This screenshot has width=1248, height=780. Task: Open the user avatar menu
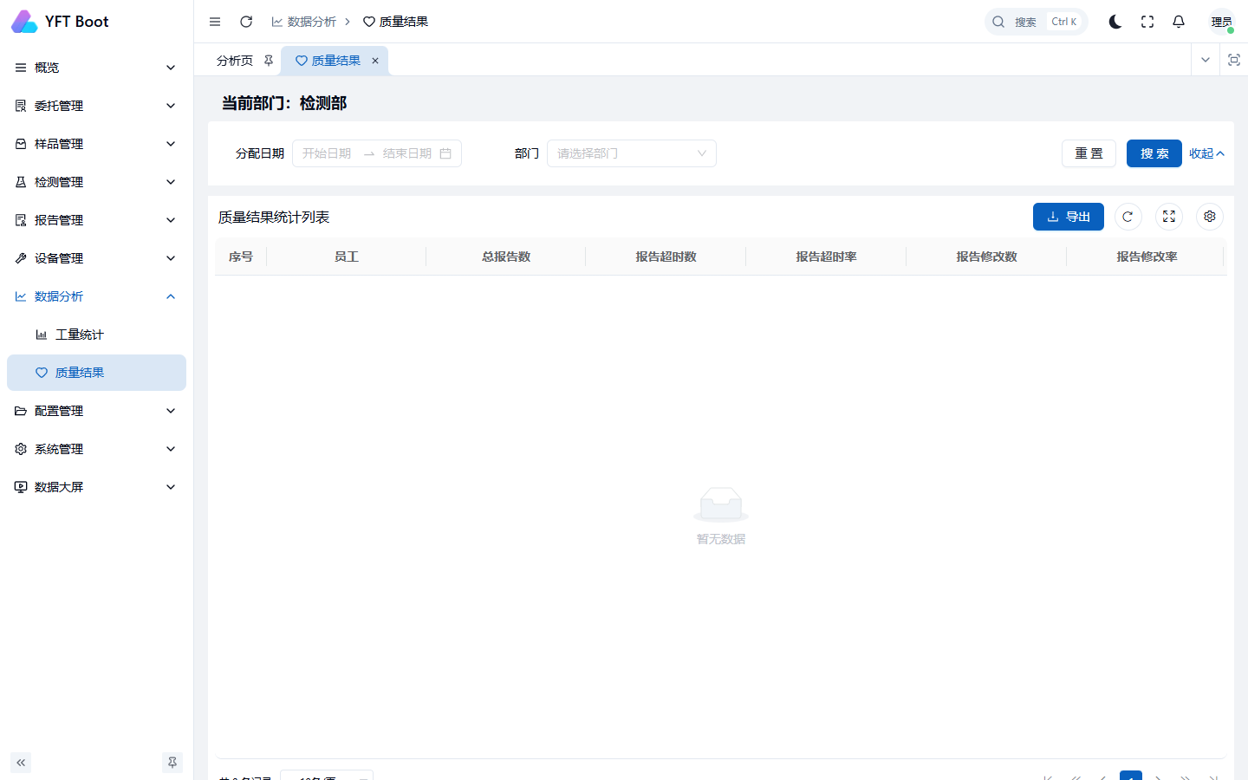(1222, 22)
